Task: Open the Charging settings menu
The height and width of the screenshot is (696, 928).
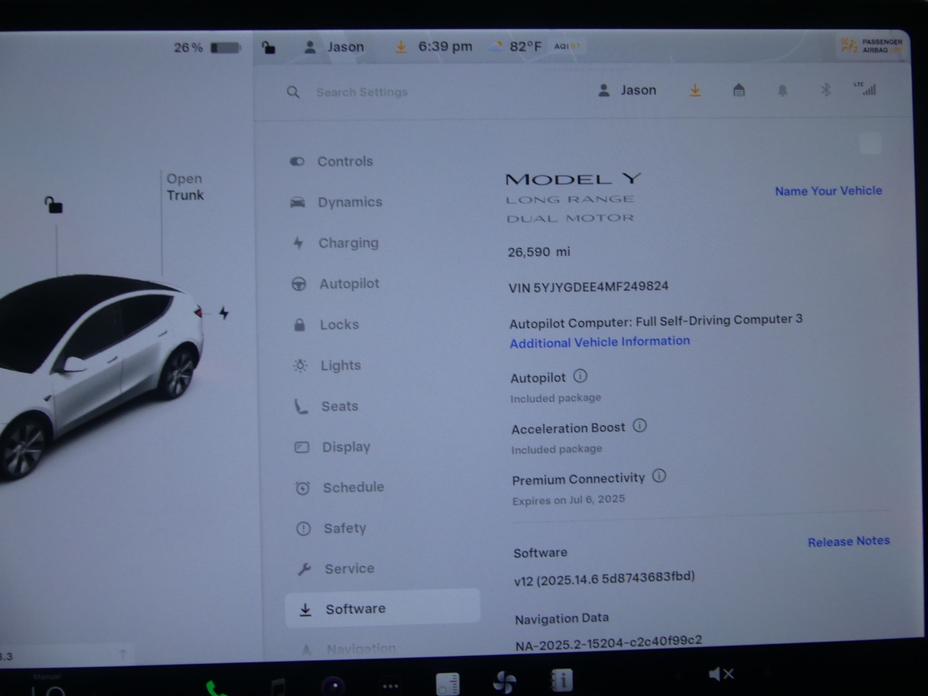Action: [348, 243]
